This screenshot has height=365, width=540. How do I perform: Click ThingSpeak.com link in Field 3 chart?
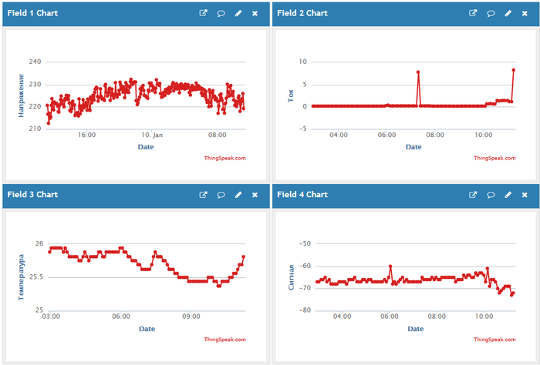[x=225, y=340]
